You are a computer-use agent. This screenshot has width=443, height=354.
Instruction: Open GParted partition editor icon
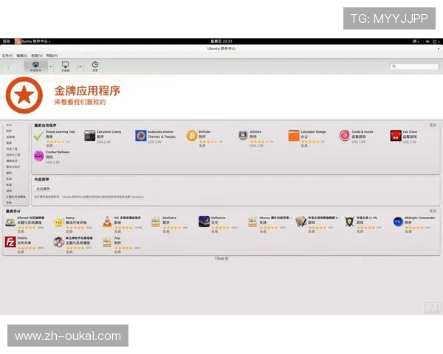[10, 222]
